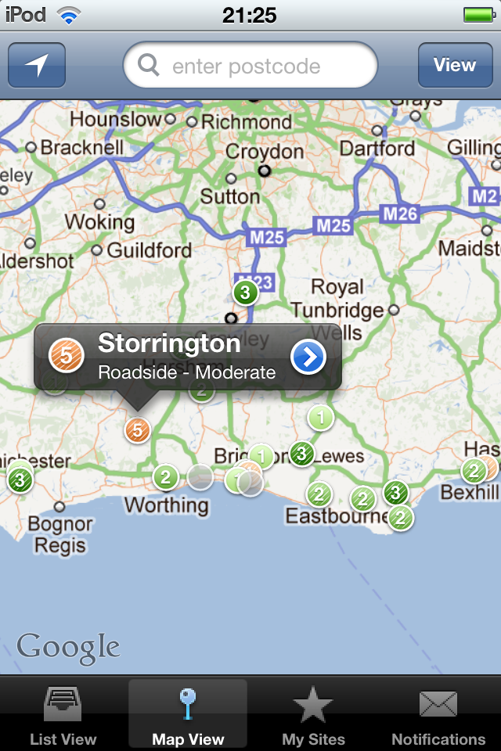Tap the grey marker east of Worthing

(x=200, y=477)
